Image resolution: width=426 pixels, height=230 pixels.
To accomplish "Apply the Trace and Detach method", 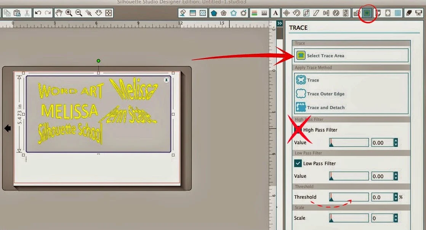I will [x=320, y=108].
